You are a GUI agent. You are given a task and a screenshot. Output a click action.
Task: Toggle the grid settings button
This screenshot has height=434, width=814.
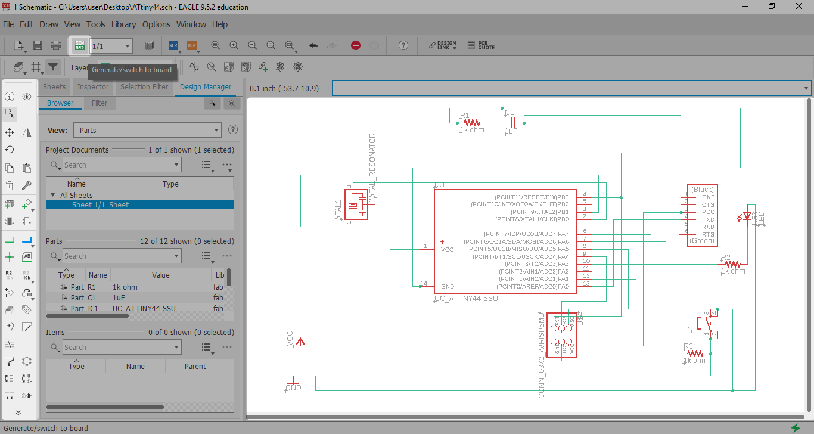point(36,67)
